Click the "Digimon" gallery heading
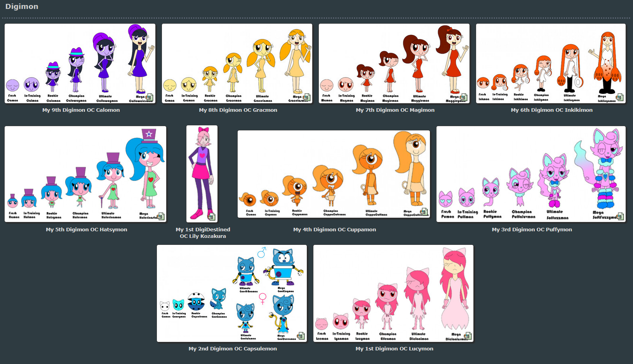The height and width of the screenshot is (364, 633). tap(22, 7)
